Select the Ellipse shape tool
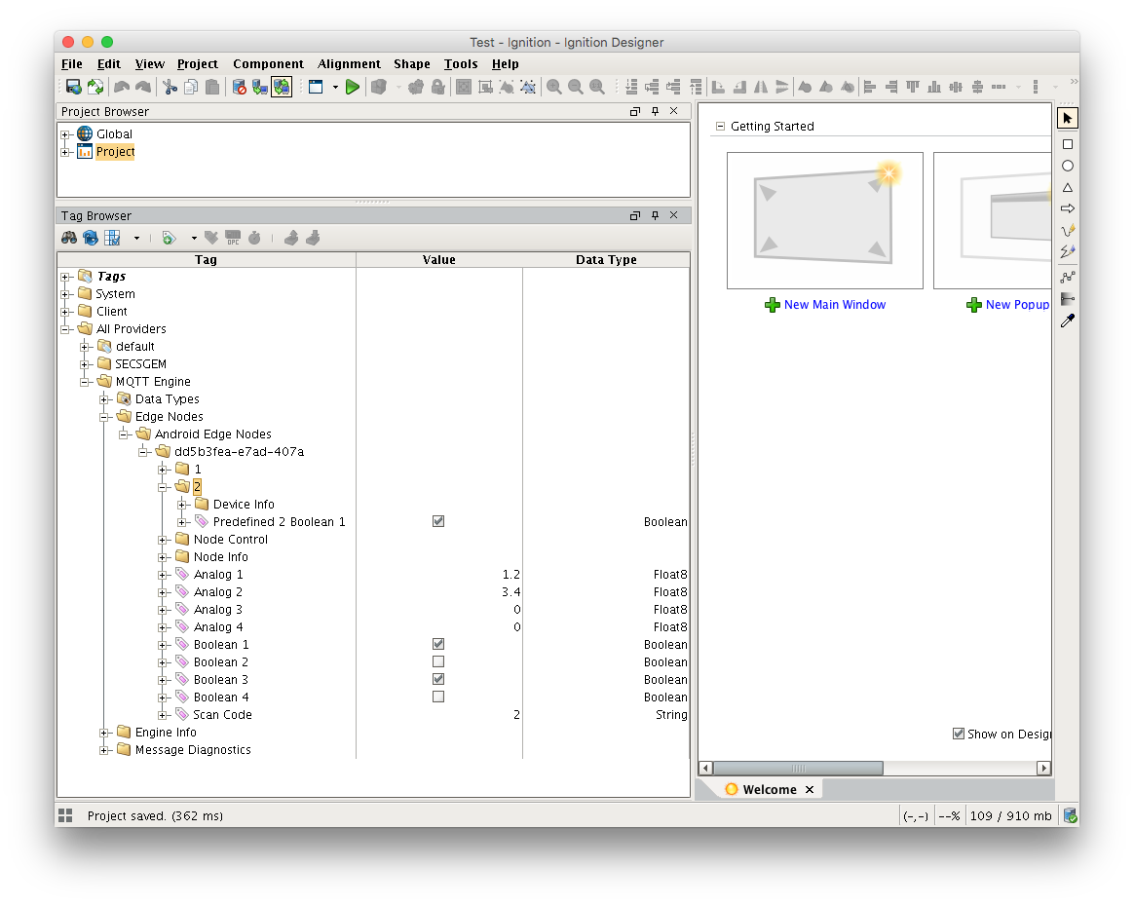1134x905 pixels. tap(1068, 166)
